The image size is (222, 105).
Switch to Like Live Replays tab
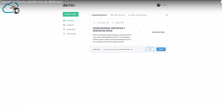tap(137, 15)
